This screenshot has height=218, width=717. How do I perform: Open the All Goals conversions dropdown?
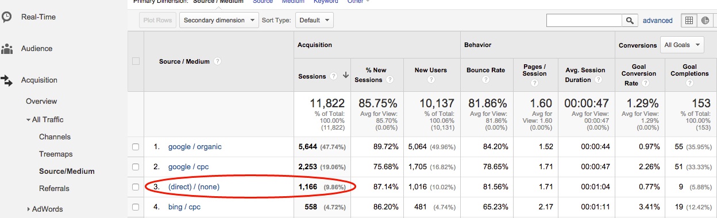click(682, 45)
